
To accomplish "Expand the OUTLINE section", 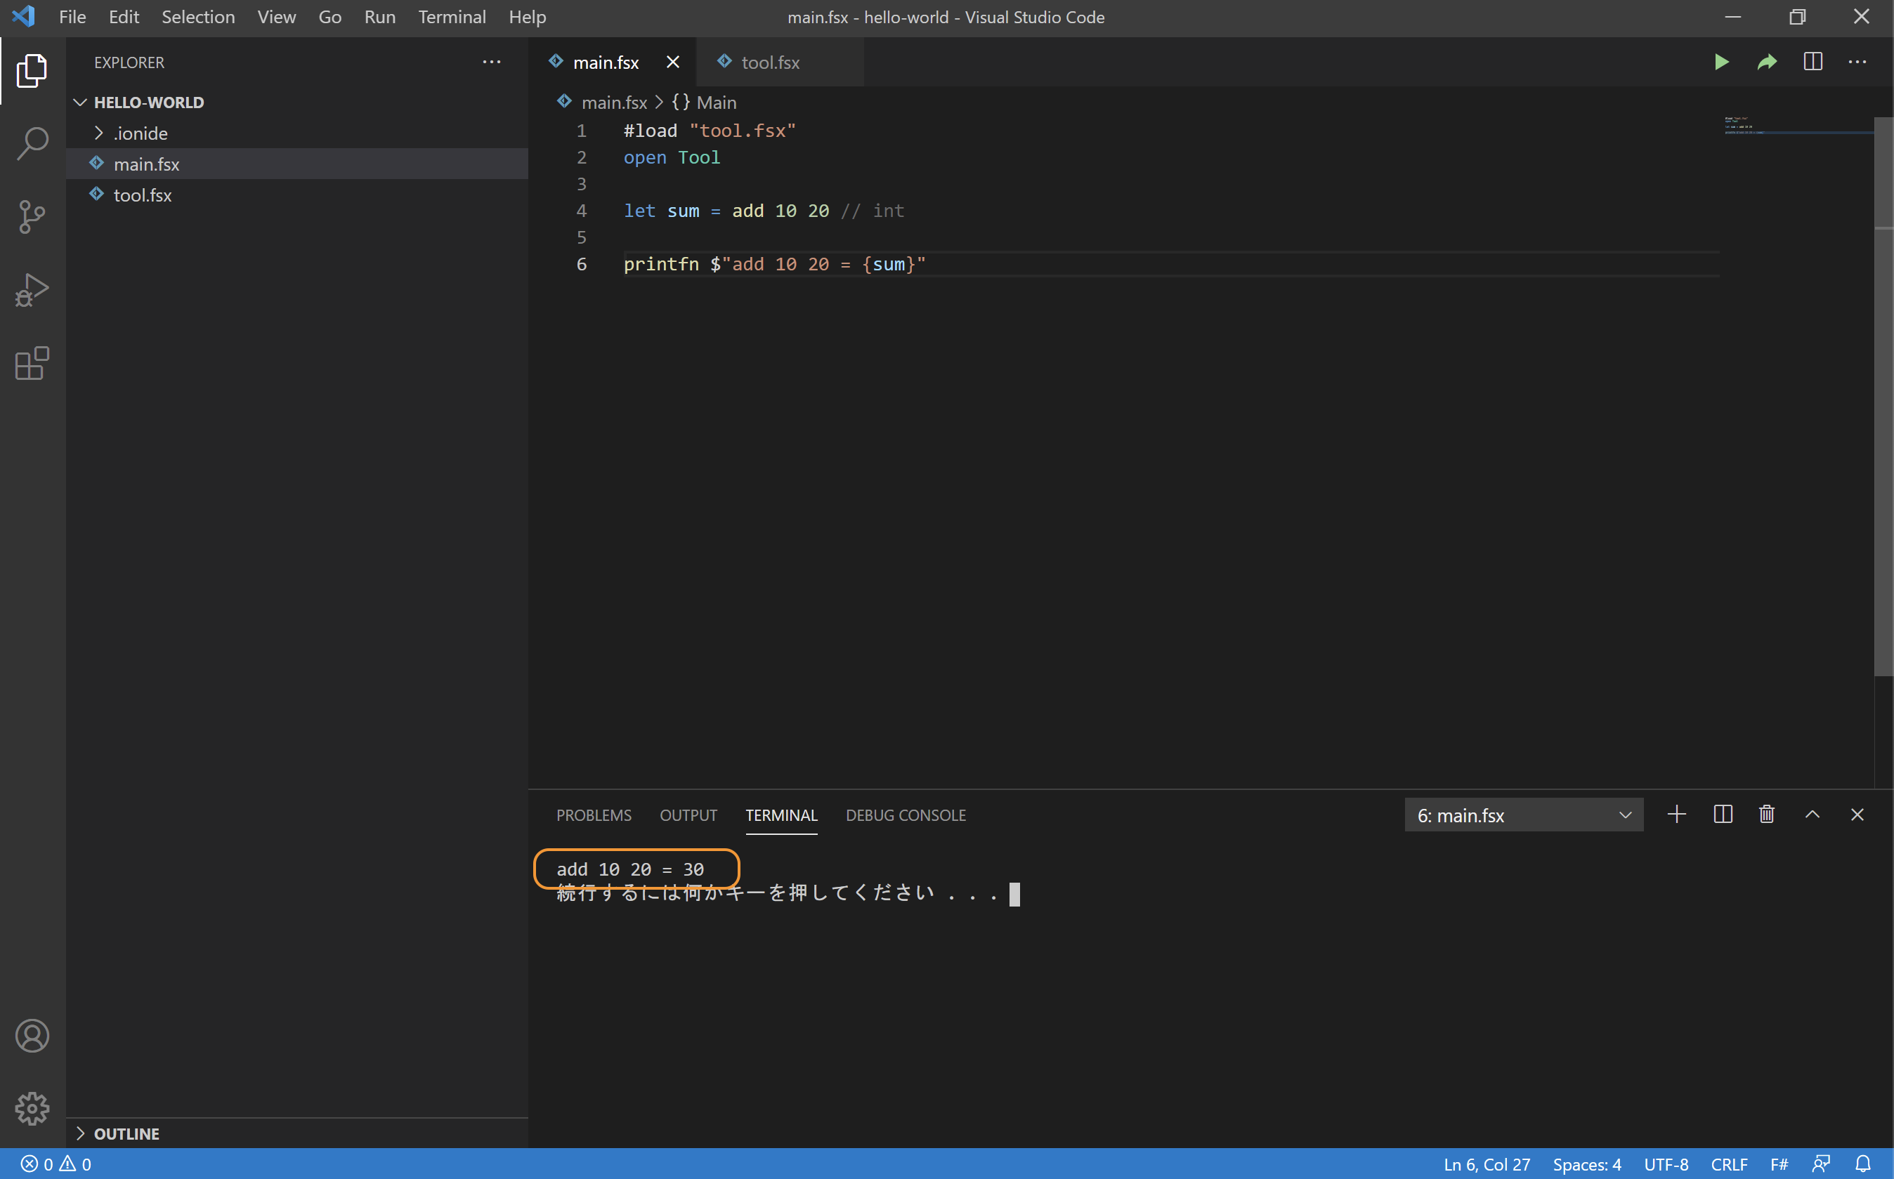I will (126, 1134).
